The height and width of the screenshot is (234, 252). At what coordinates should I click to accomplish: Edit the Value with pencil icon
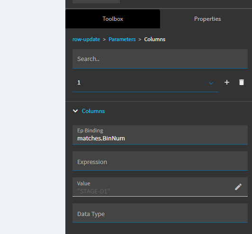point(238,187)
